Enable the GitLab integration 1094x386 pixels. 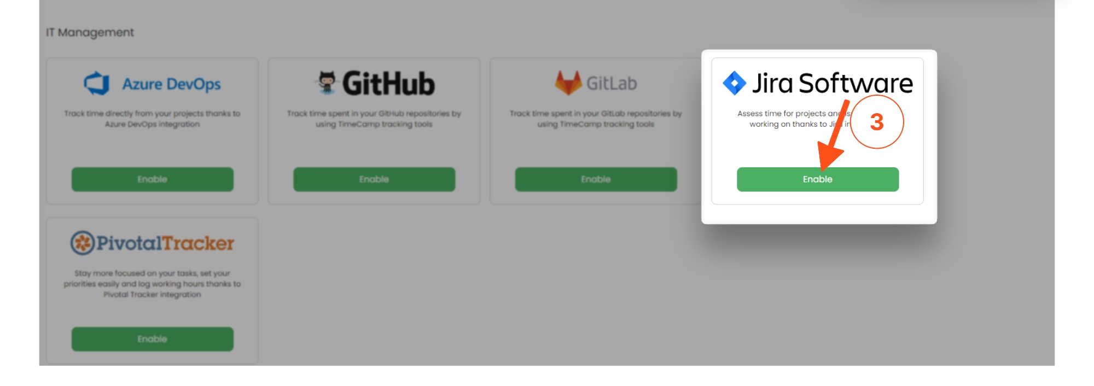[x=596, y=179]
